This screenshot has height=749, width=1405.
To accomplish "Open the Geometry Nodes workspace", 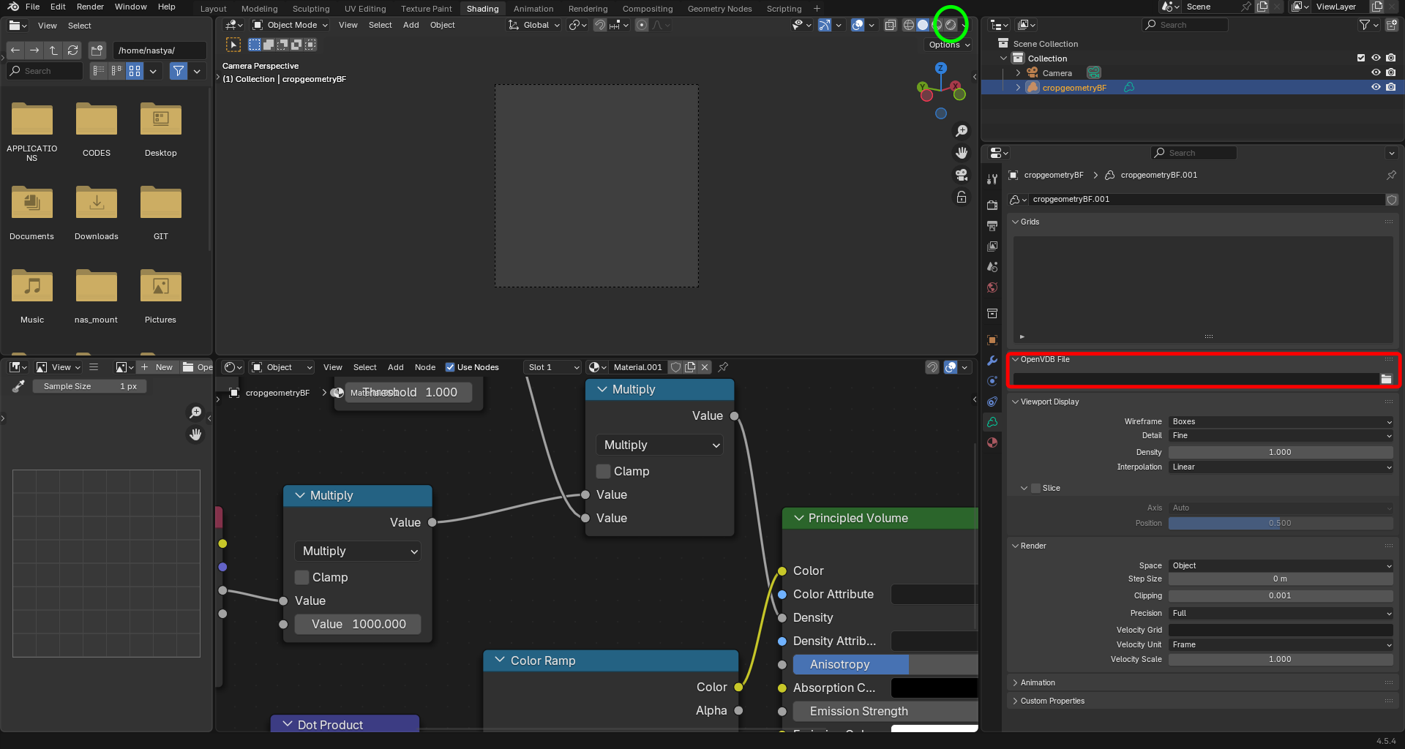I will [719, 8].
